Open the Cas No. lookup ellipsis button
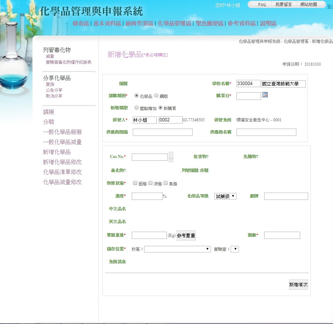Viewport: 333px width, 324px height. tap(171, 157)
